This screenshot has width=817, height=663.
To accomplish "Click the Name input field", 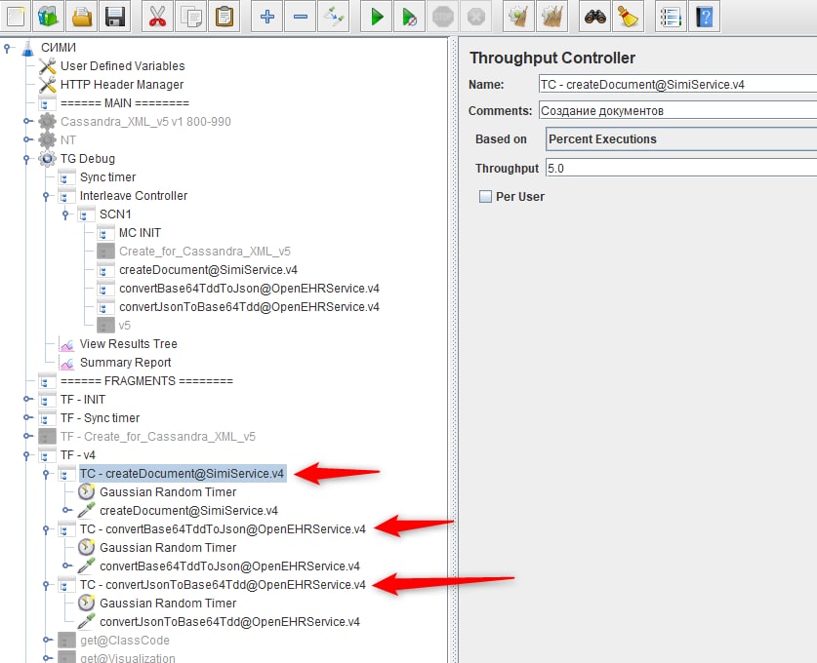I will point(677,84).
